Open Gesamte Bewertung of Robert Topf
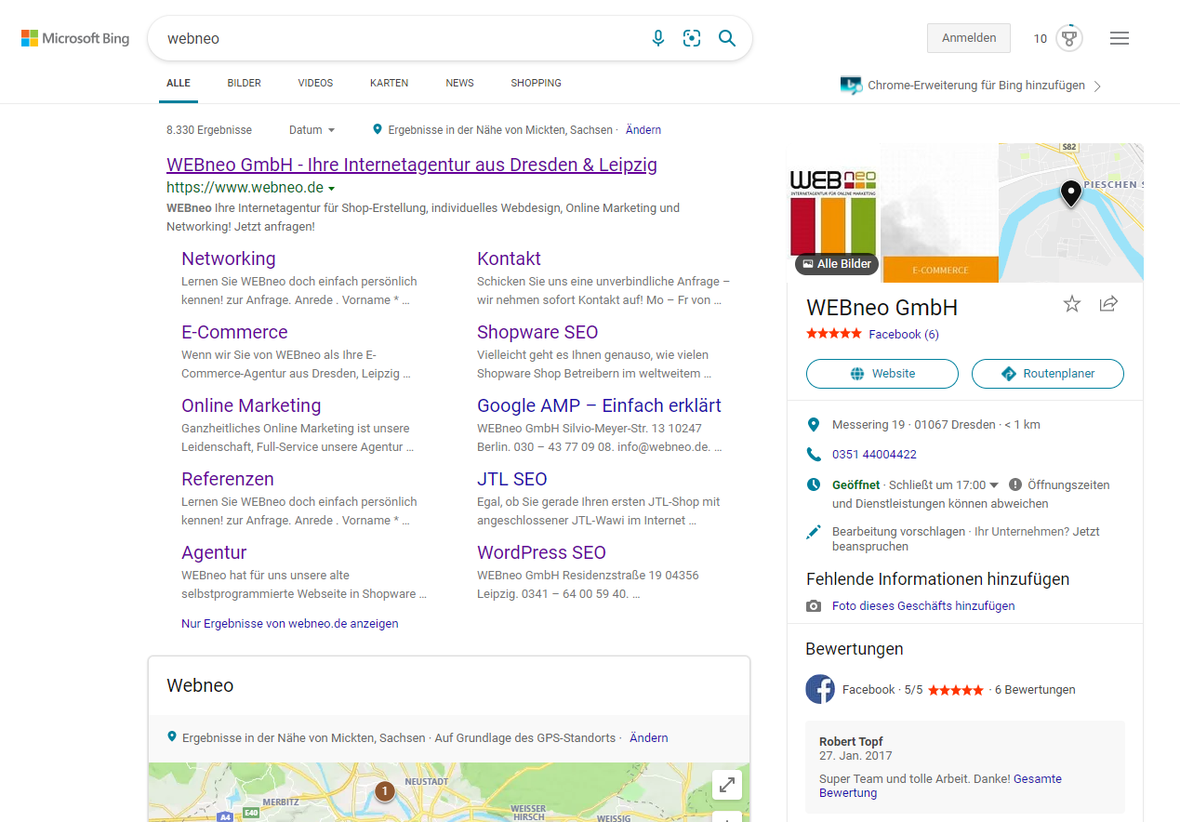 tap(940, 786)
